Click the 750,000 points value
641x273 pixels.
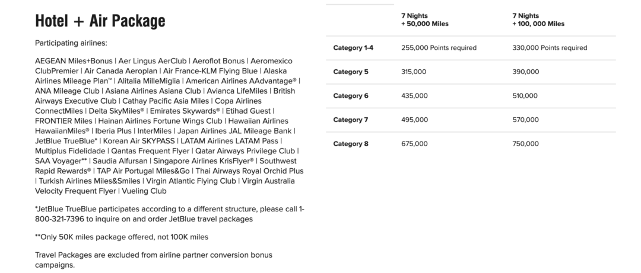click(525, 144)
